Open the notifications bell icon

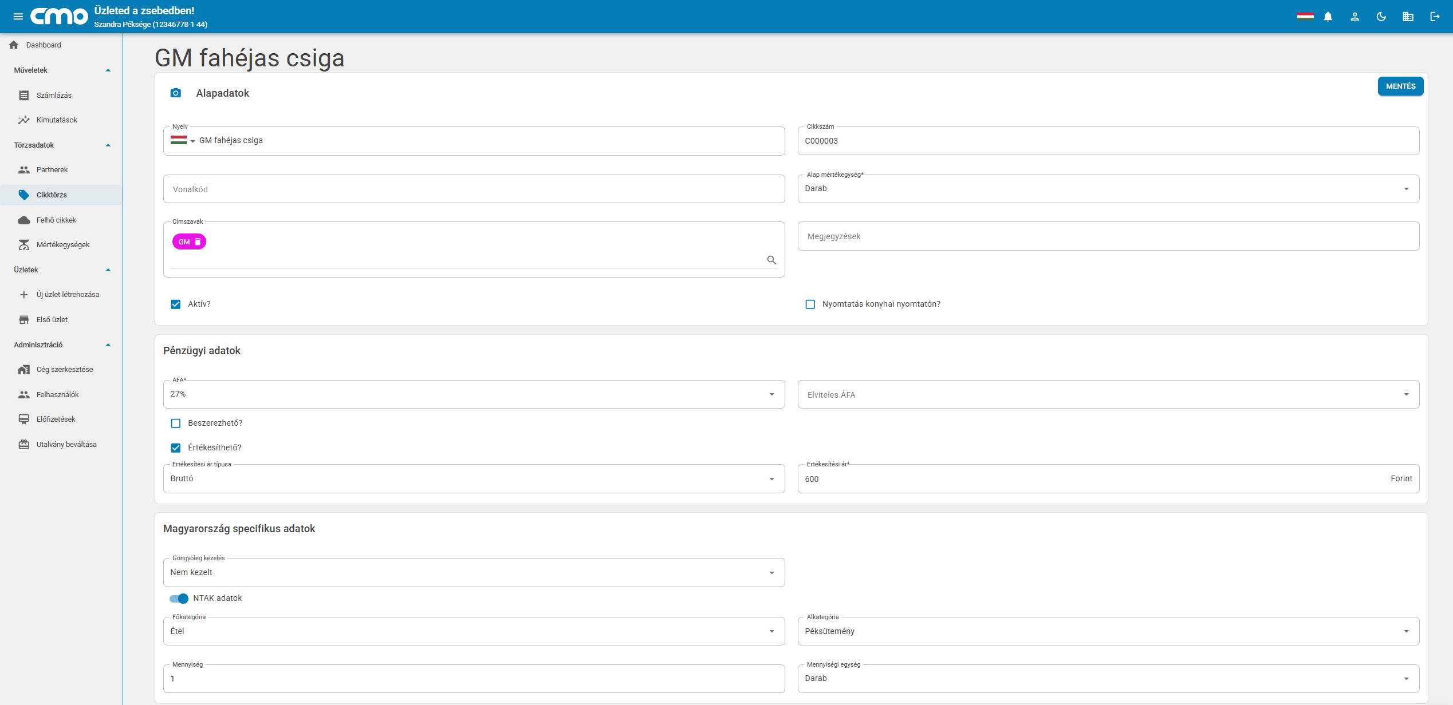[x=1328, y=17]
